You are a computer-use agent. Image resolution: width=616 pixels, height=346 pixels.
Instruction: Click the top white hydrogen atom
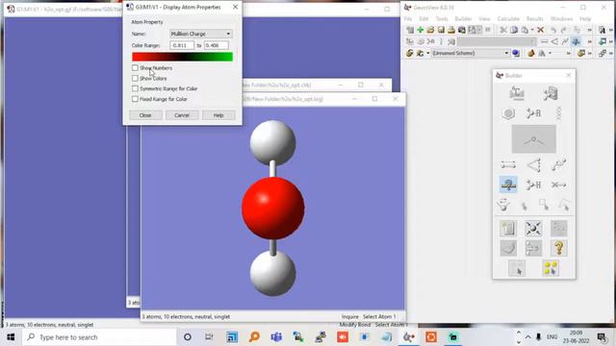[x=273, y=143]
